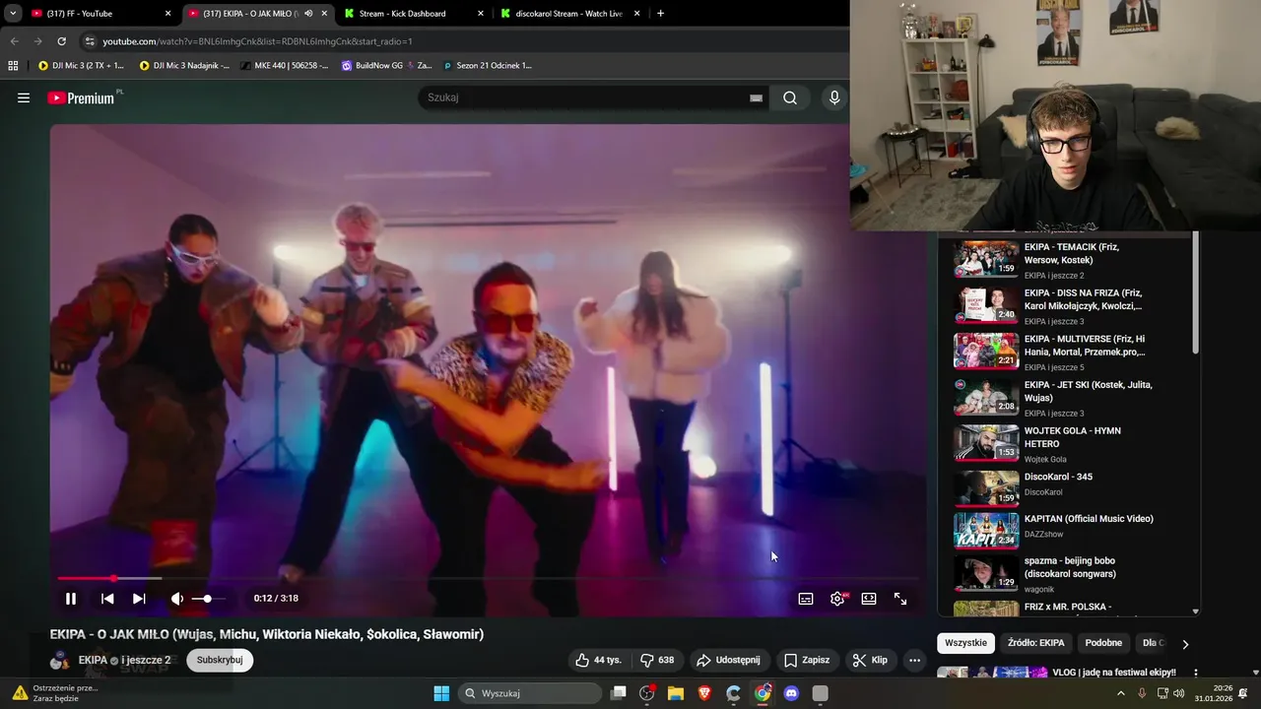Open DJI Mic 3 (2 TX bookmark
Image resolution: width=1261 pixels, height=709 pixels.
click(x=82, y=66)
